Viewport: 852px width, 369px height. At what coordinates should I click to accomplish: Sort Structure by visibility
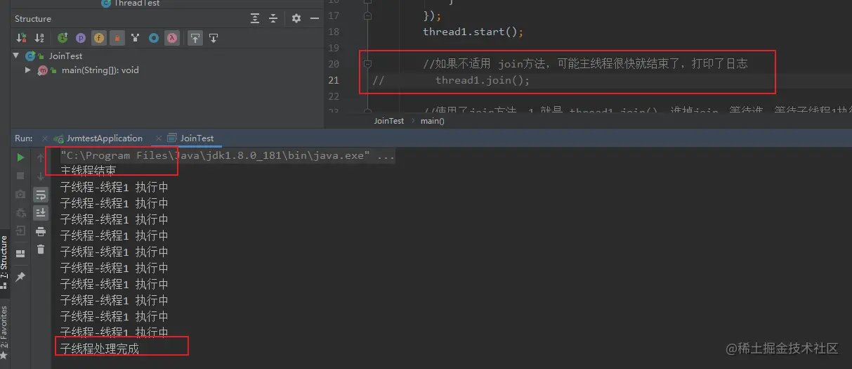tap(22, 38)
